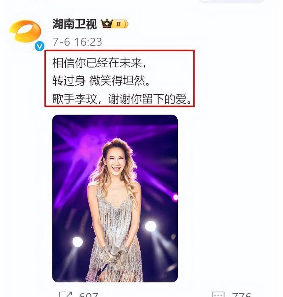The width and height of the screenshot is (283, 297).
Task: Click the bright white stage light in photo
Action: click(151, 226)
